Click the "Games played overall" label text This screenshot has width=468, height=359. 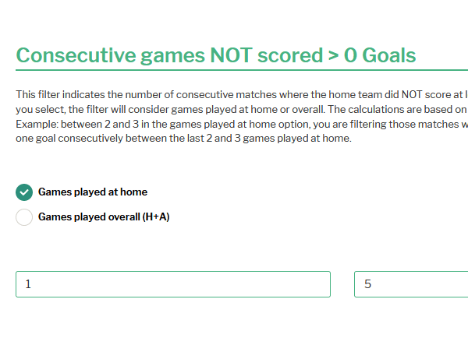[x=89, y=217]
